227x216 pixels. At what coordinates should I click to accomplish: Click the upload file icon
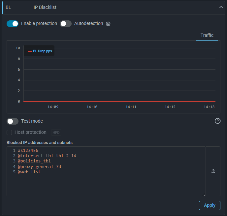213,171
